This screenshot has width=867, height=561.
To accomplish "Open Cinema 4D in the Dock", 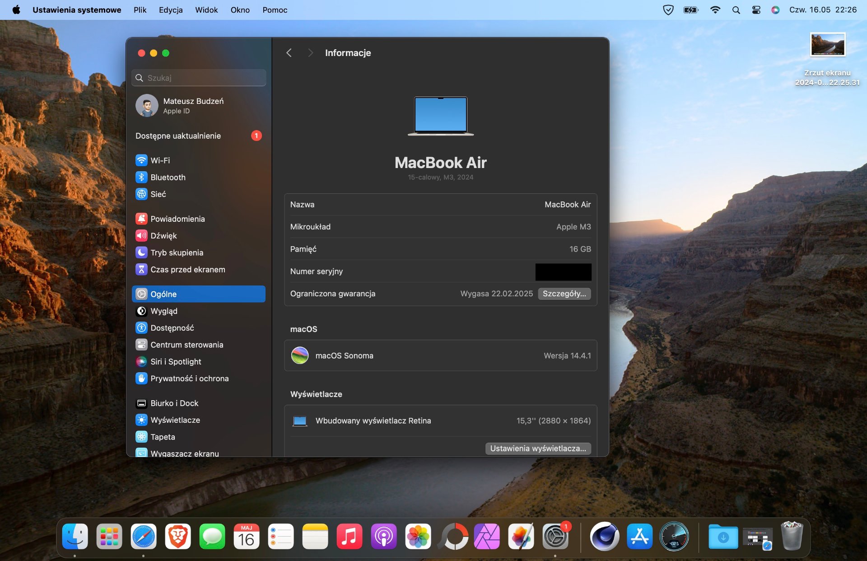I will coord(605,537).
